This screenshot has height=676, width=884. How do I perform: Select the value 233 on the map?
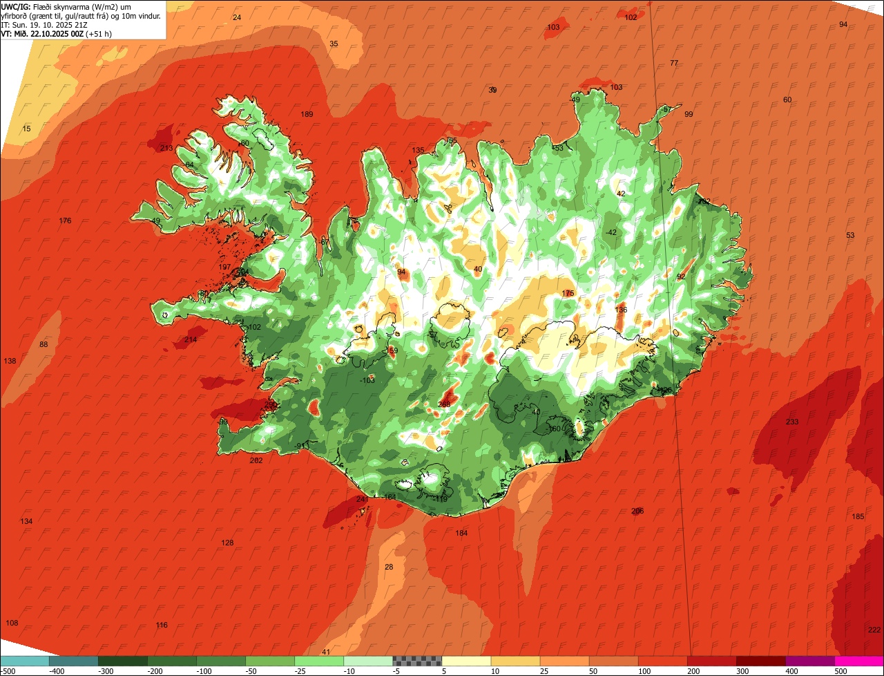[792, 422]
